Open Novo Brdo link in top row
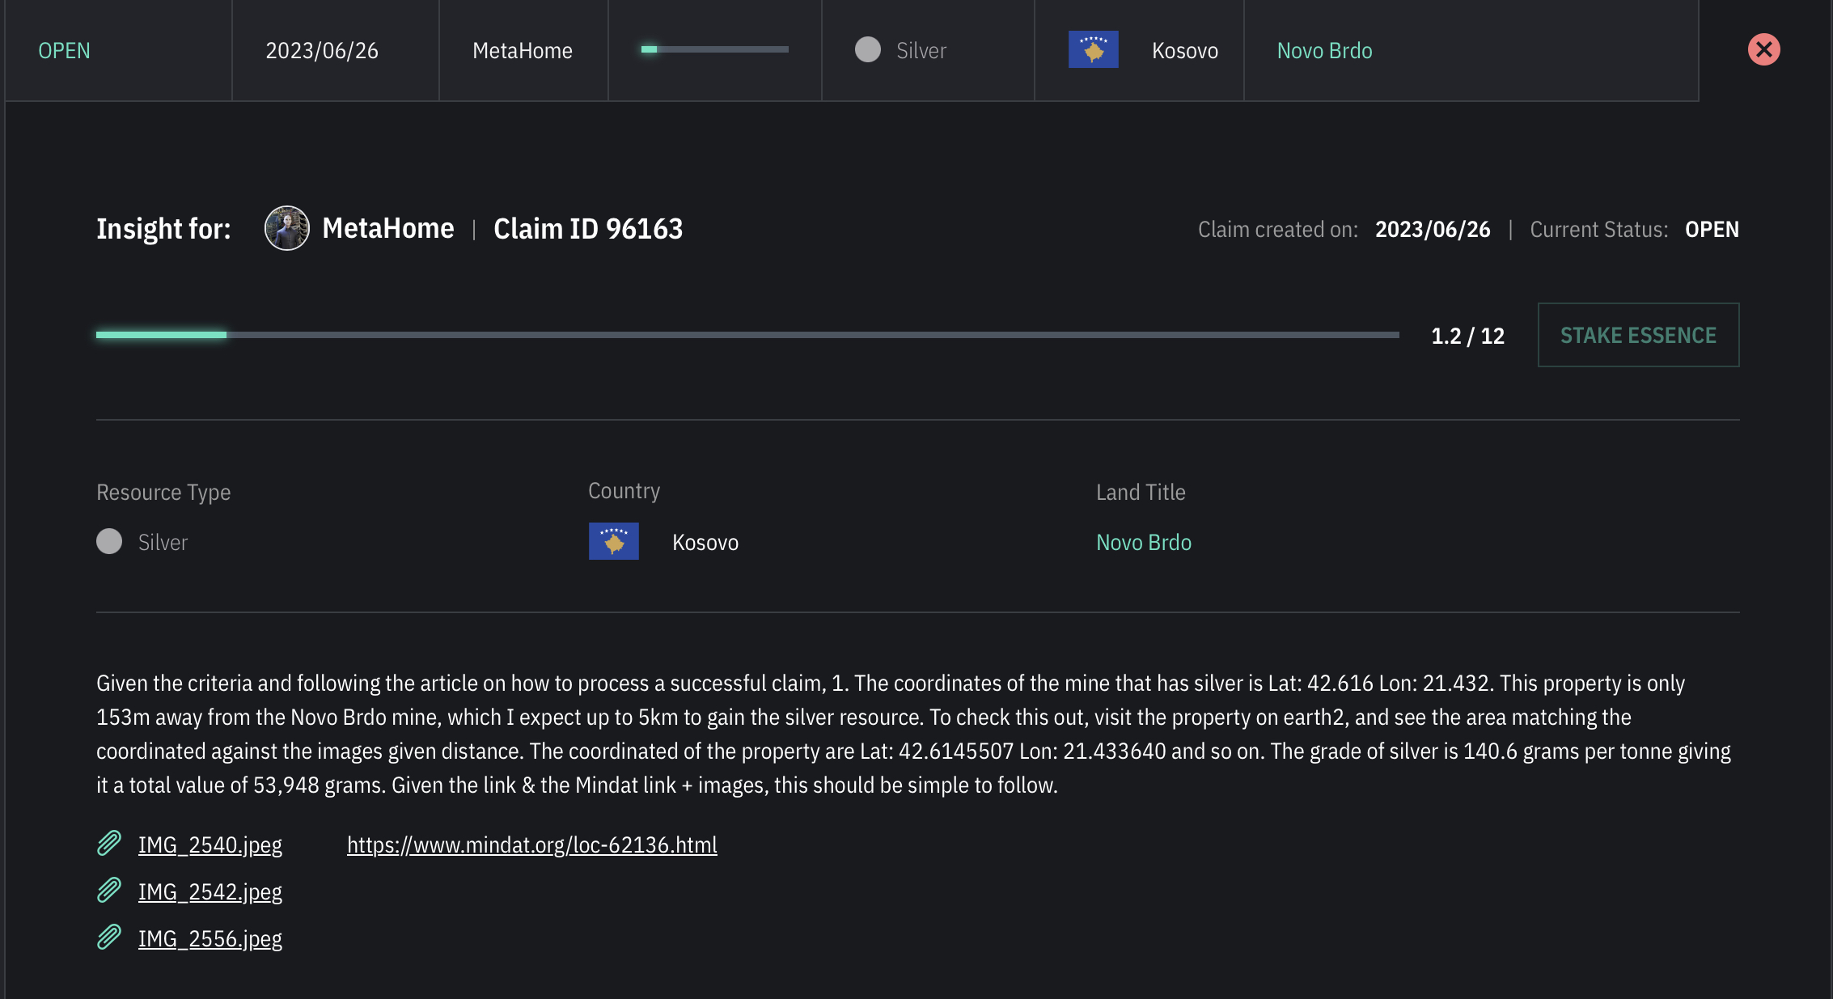 coord(1324,50)
